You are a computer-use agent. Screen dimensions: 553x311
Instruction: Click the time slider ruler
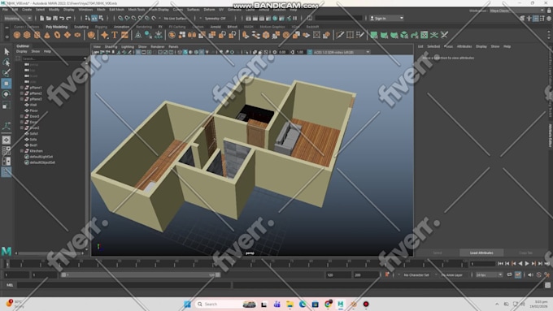pos(236,263)
